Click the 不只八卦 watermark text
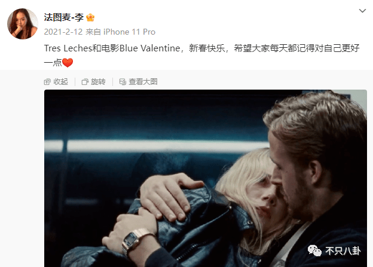Image resolution: width=373 pixels, height=267 pixels. click(343, 251)
